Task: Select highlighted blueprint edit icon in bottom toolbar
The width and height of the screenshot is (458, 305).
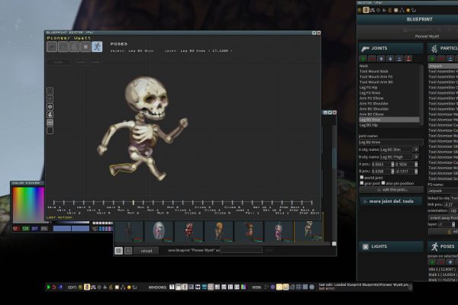Action: click(87, 287)
